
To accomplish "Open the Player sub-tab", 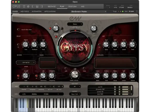I will click(x=15, y=11).
